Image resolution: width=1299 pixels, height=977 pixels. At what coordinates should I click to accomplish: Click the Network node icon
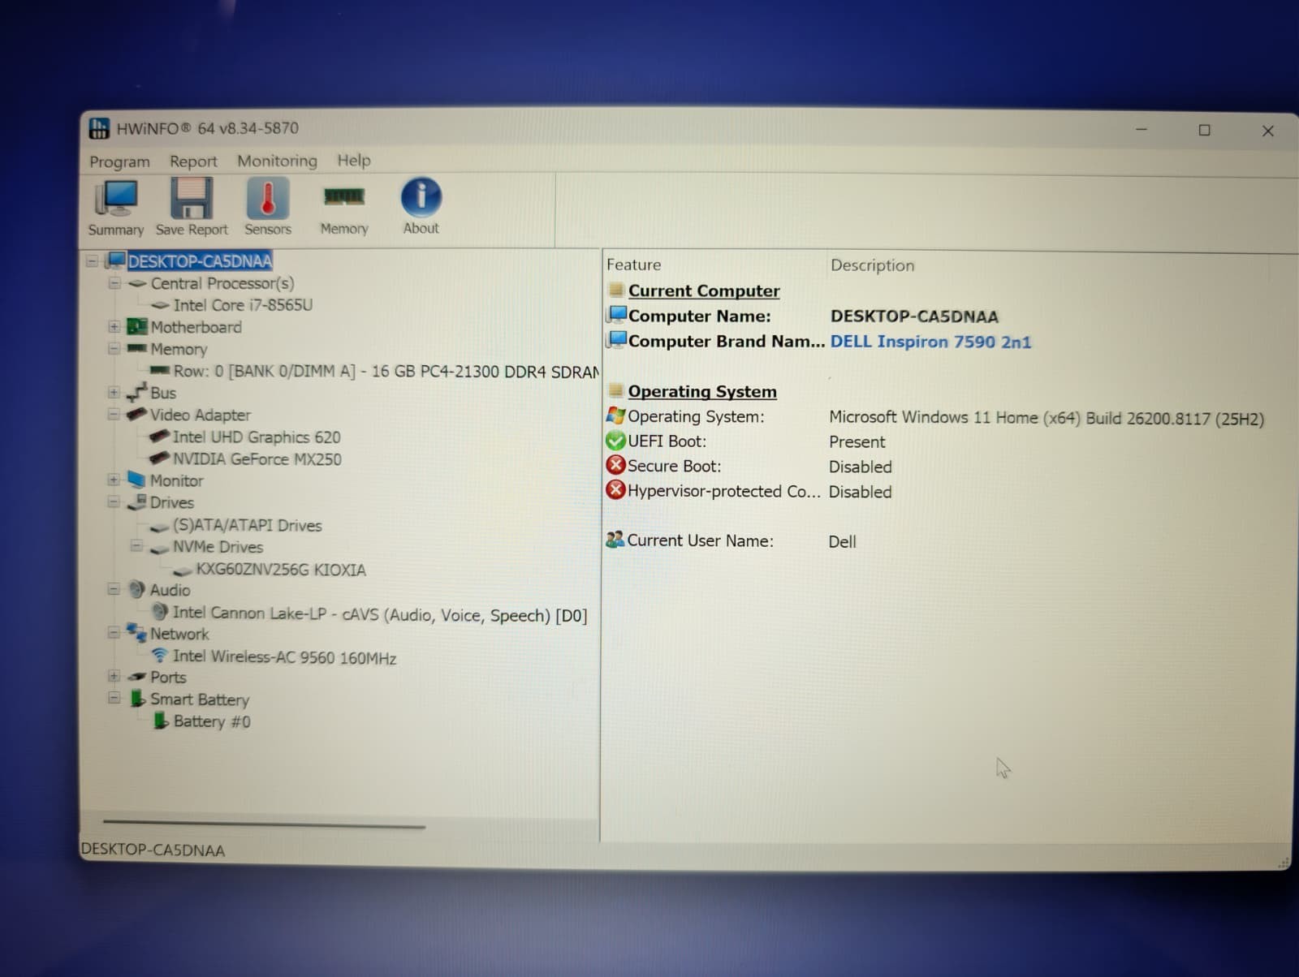(x=136, y=633)
